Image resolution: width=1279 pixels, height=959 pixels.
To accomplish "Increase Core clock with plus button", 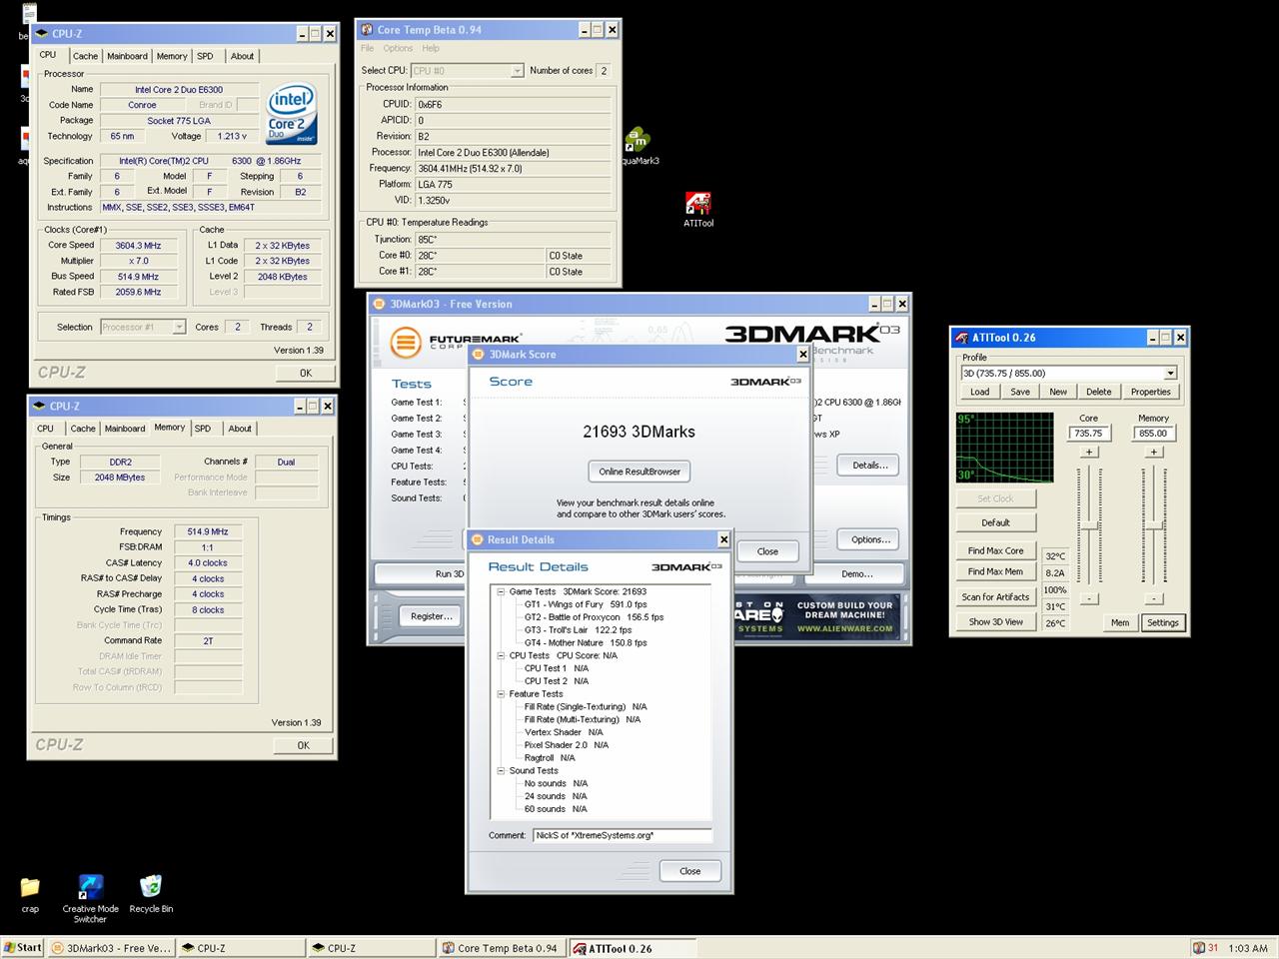I will 1089,453.
